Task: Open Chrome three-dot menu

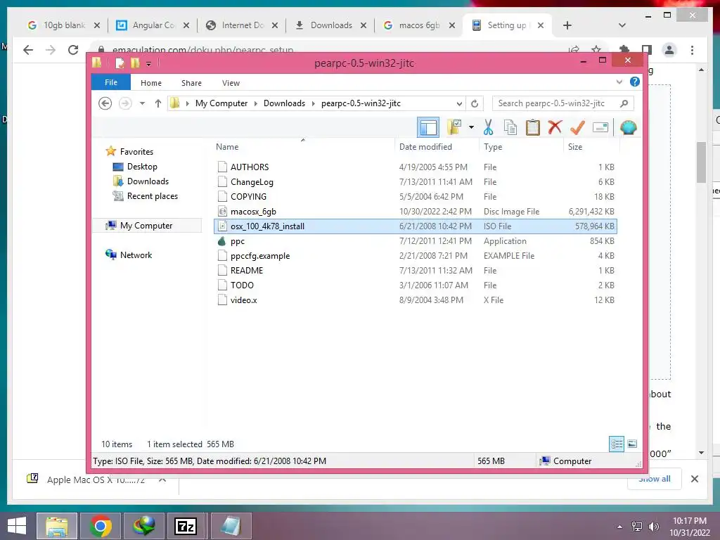Action: [x=692, y=50]
